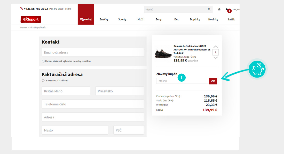The width and height of the screenshot is (284, 154).
Task: Click the item price 139,99 € beside Odstrániť
Action: [180, 60]
